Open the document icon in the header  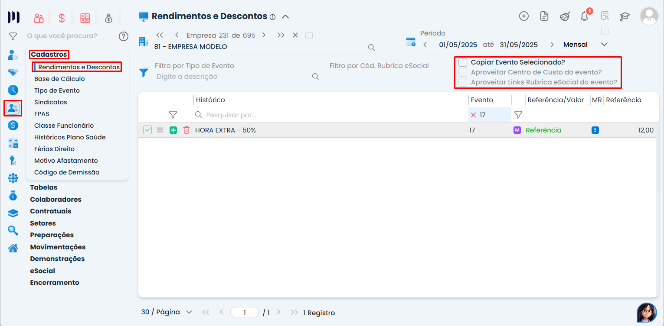tap(544, 16)
